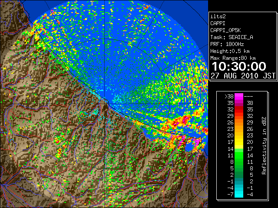
Task: Click the legend value 35 on left scale
Action: point(231,103)
